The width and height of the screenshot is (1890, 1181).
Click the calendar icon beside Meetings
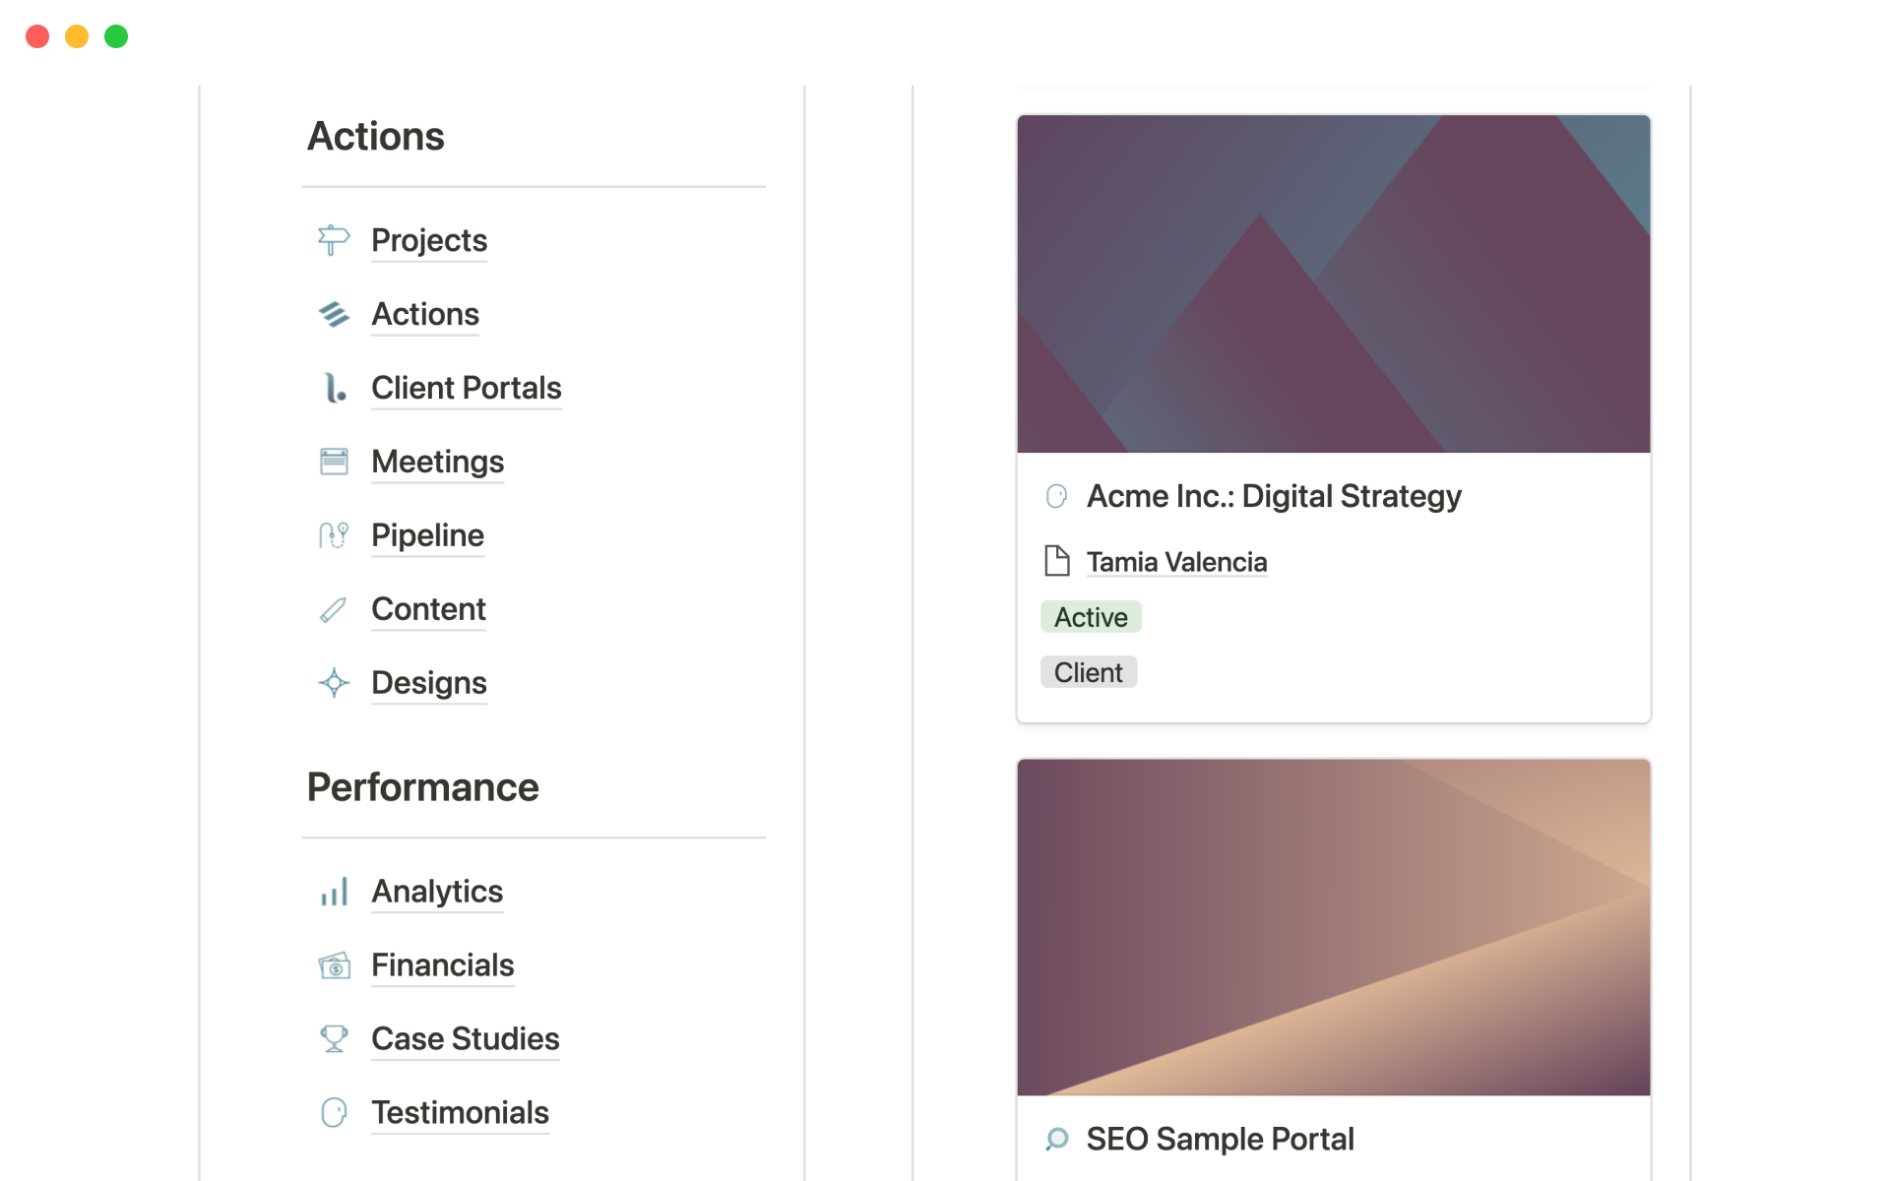point(334,462)
